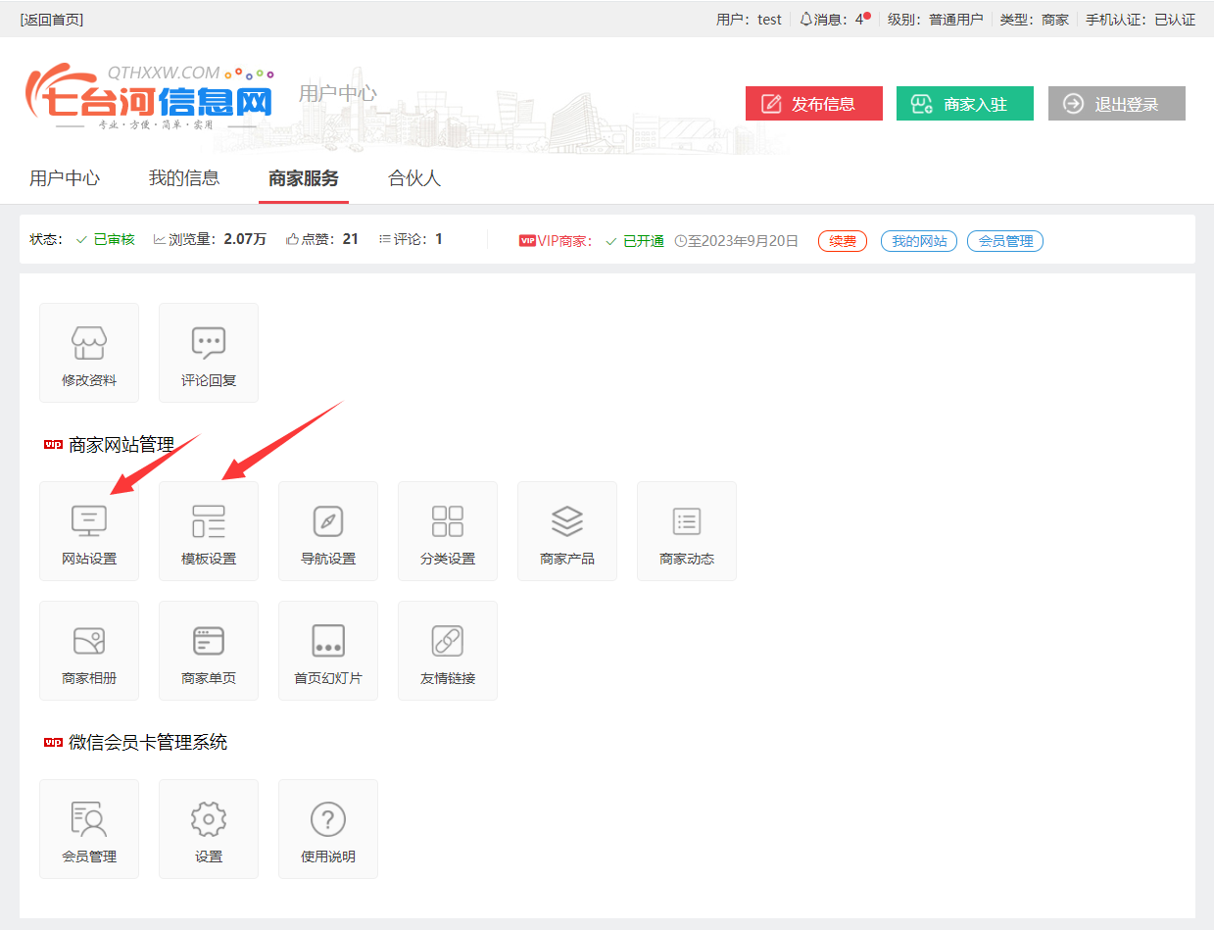Switch to 我的信息 tab
Screen dimensions: 1214x930
184,178
